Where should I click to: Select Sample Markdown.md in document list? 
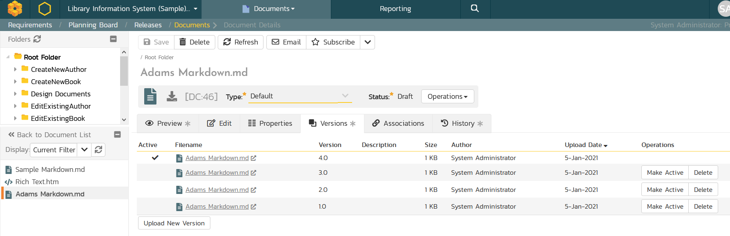point(50,169)
